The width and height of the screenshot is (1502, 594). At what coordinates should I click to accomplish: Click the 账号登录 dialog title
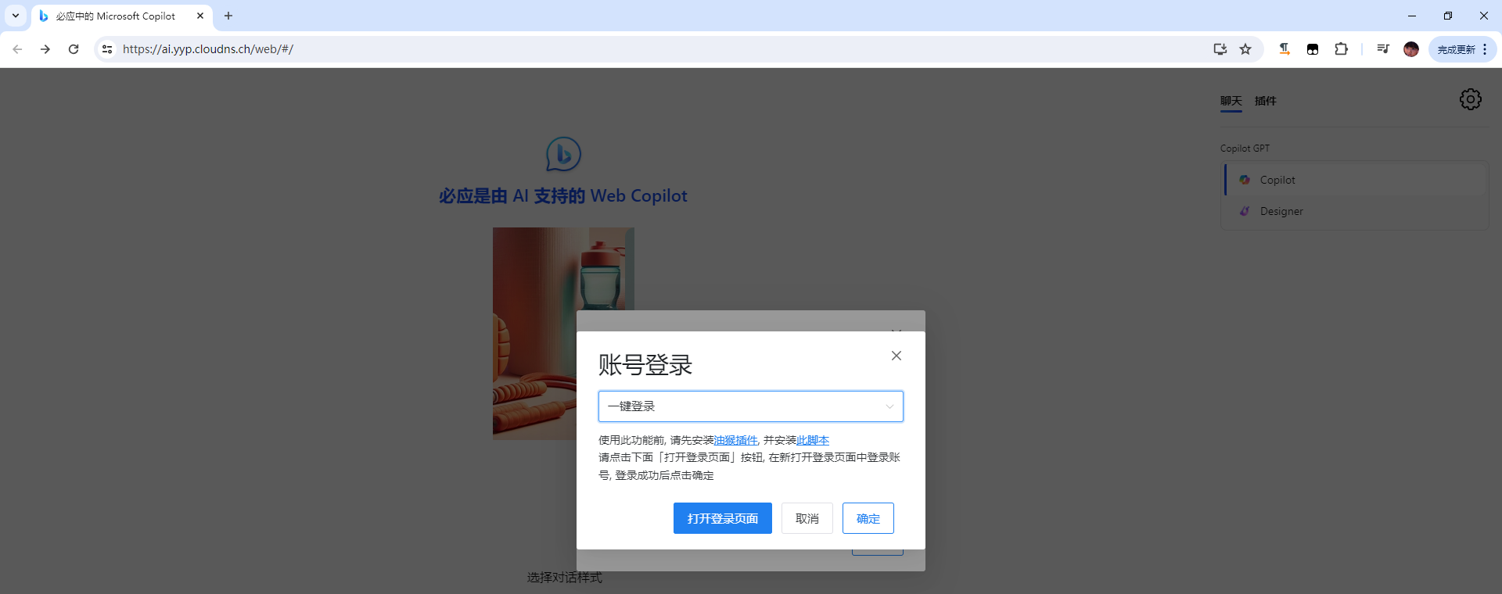[x=645, y=365]
